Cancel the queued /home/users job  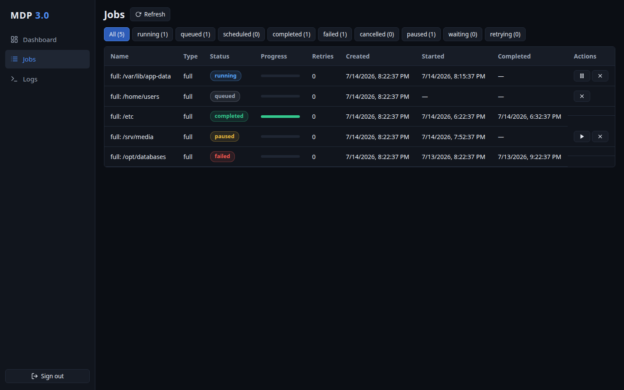[x=582, y=96]
